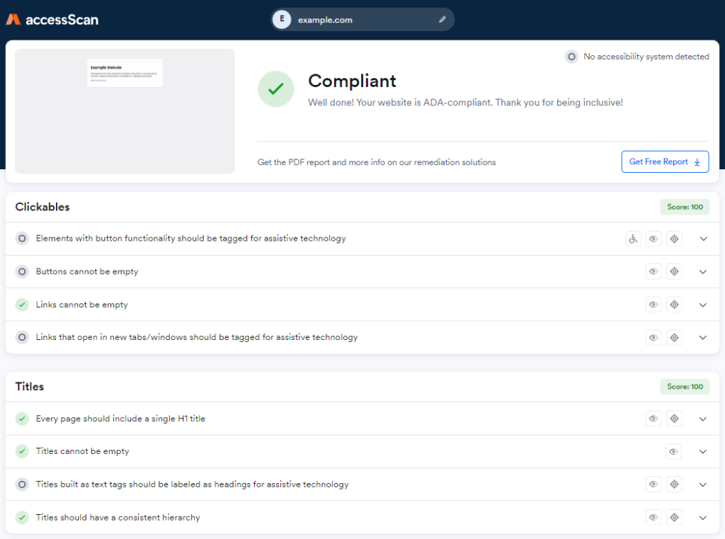Click target icon on single H1 title row
The width and height of the screenshot is (725, 539).
pyautogui.click(x=675, y=419)
